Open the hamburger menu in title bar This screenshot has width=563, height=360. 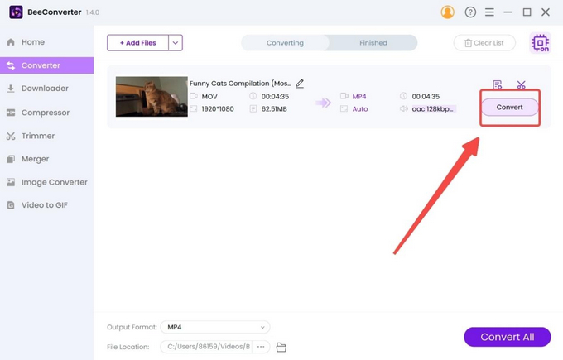489,12
